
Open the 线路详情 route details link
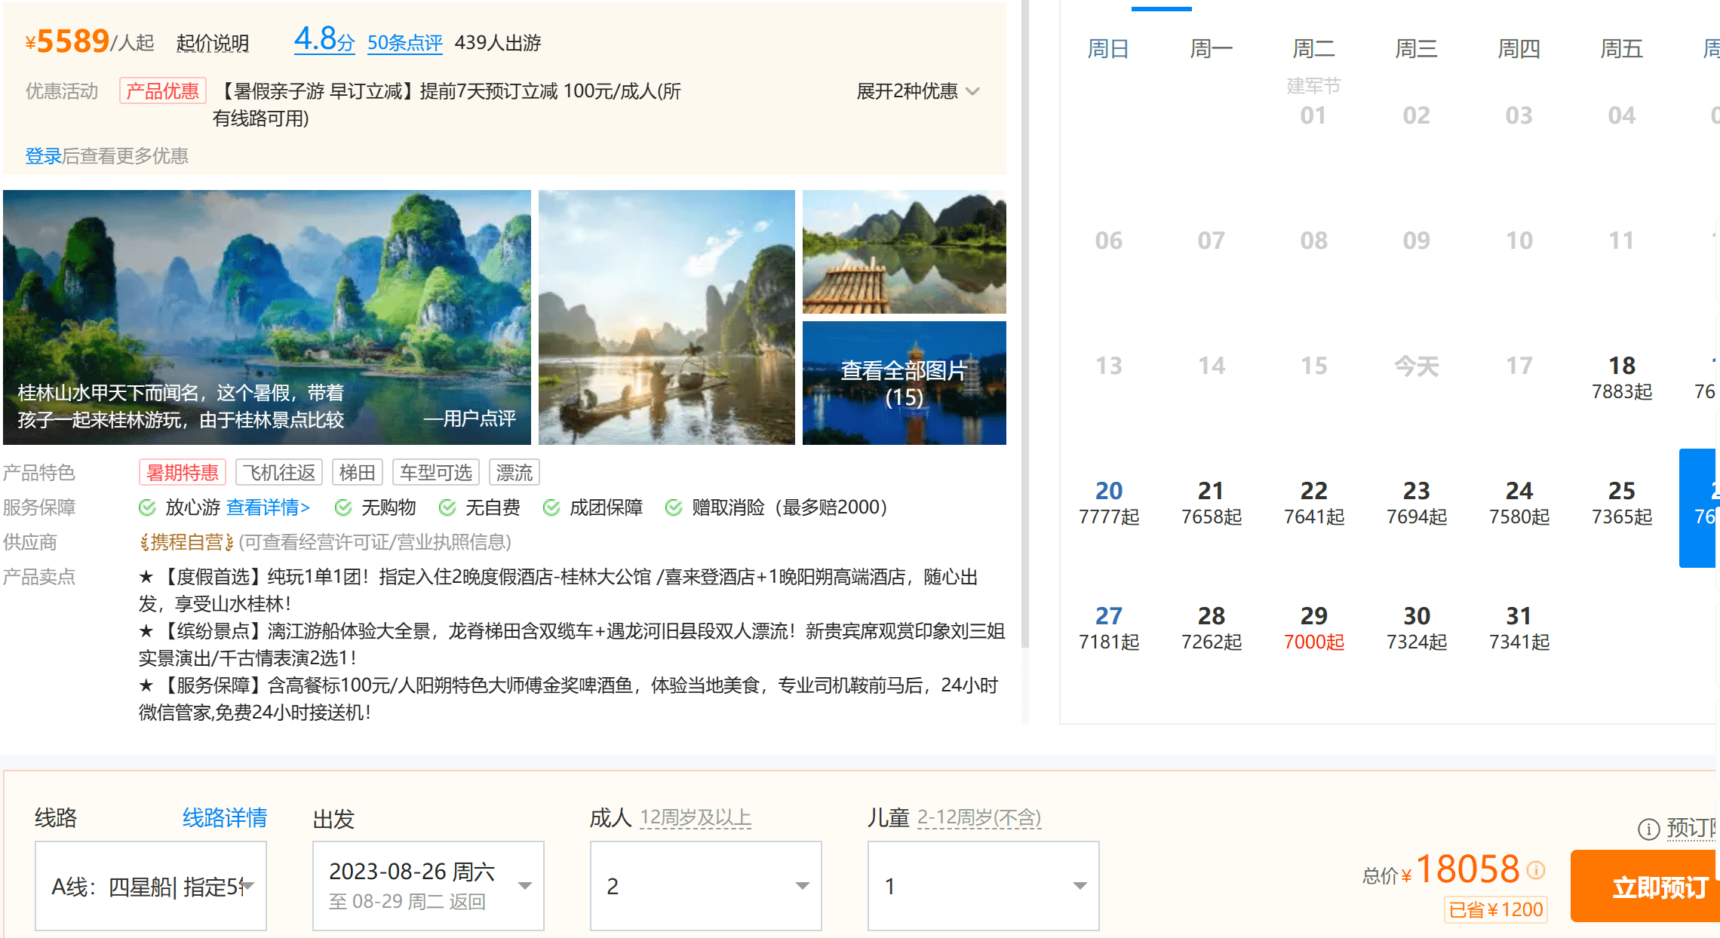click(225, 818)
